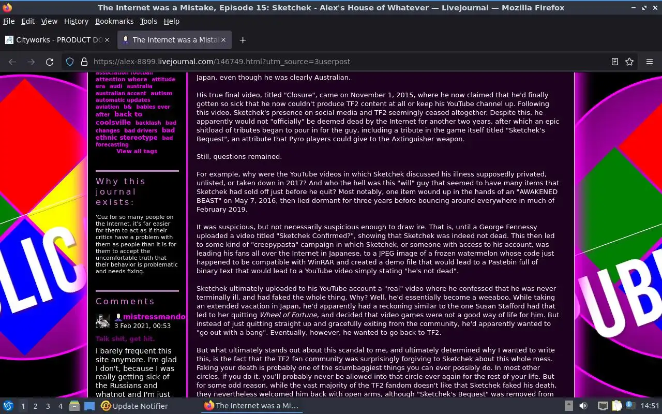Image resolution: width=662 pixels, height=414 pixels.
Task: Toggle Firefox reader view
Action: pos(615,62)
